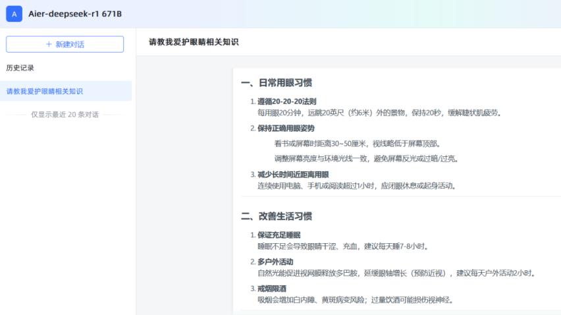The height and width of the screenshot is (315, 561).
Task: Click the item 遵循20-20-20法则
Action: tap(287, 101)
